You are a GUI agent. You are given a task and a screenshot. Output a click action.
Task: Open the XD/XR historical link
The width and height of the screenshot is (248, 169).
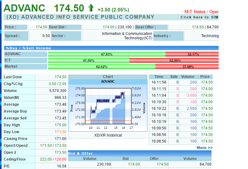pyautogui.click(x=108, y=135)
